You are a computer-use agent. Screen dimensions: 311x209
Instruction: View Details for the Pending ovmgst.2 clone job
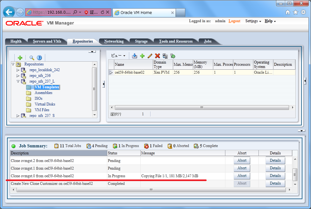click(275, 160)
